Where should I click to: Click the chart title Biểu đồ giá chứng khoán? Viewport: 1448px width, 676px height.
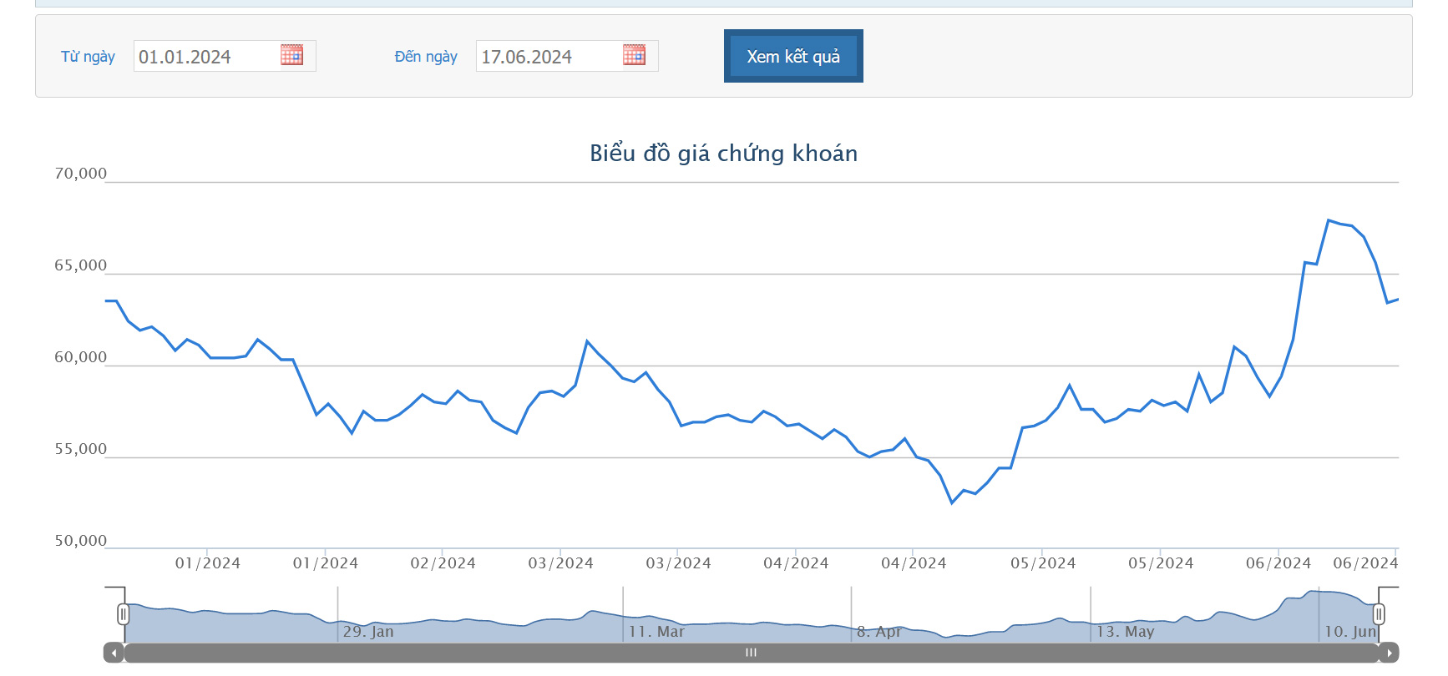tap(724, 153)
